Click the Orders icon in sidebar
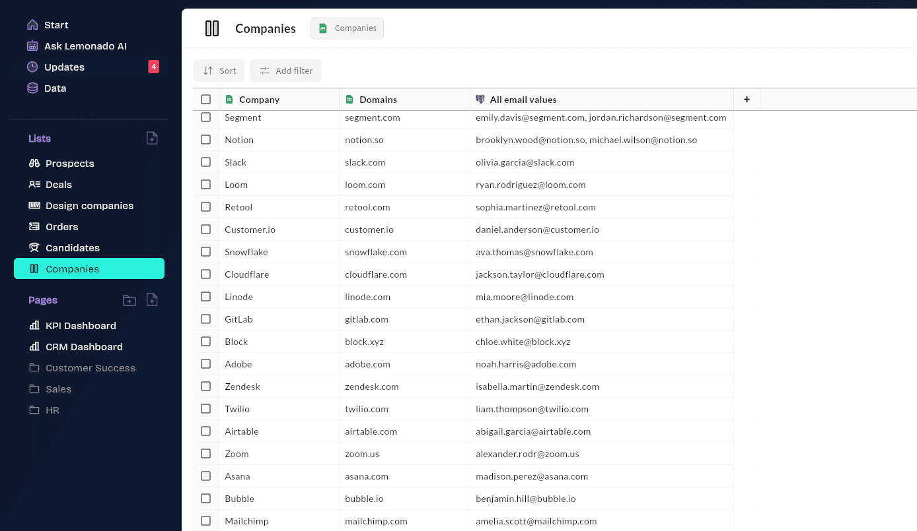This screenshot has width=917, height=531. click(x=34, y=227)
